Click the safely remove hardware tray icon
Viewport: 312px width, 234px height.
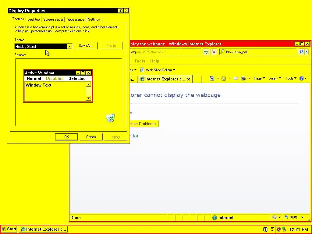[284, 229]
